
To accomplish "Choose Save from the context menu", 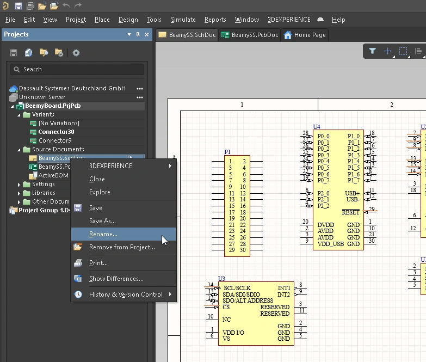I will pos(124,208).
